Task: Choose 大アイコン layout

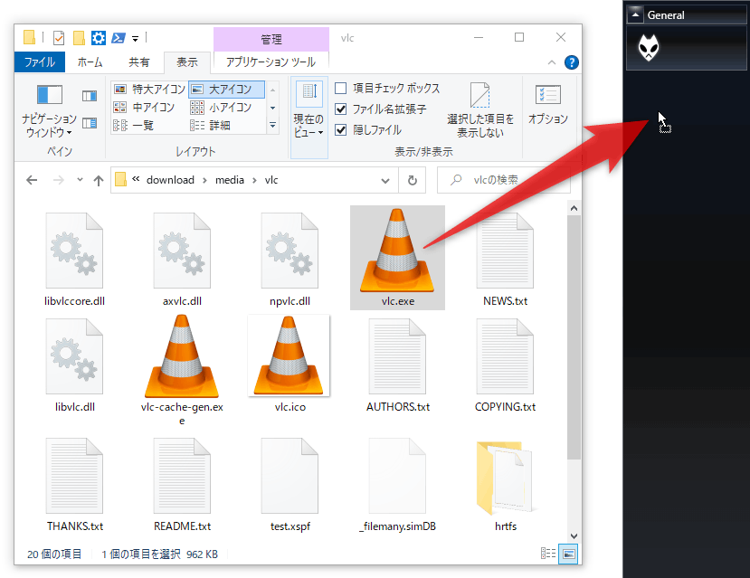Action: 227,89
